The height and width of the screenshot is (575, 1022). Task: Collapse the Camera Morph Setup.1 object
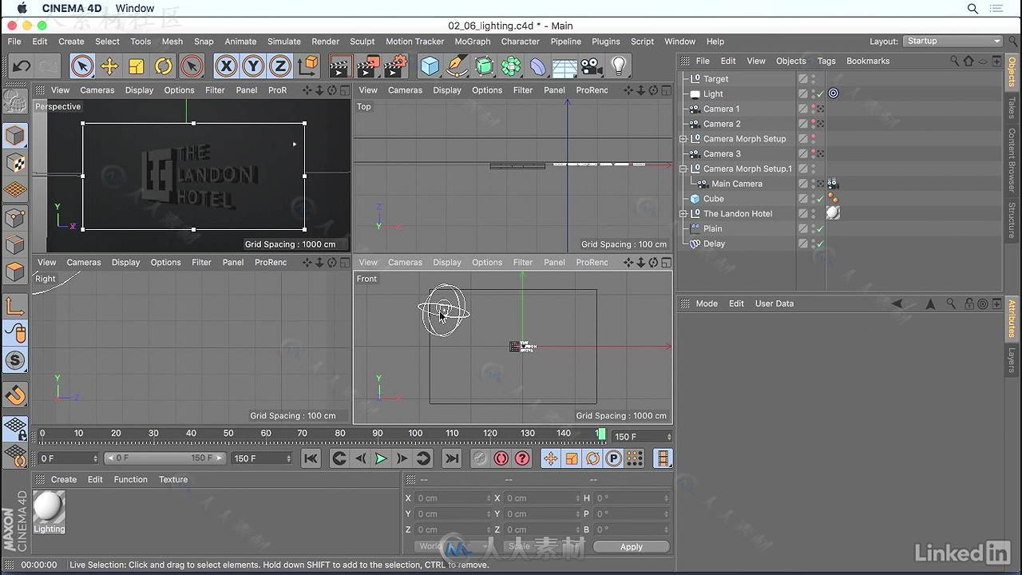pos(683,169)
